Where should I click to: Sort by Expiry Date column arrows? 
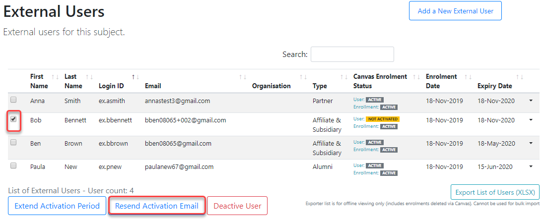click(x=520, y=77)
